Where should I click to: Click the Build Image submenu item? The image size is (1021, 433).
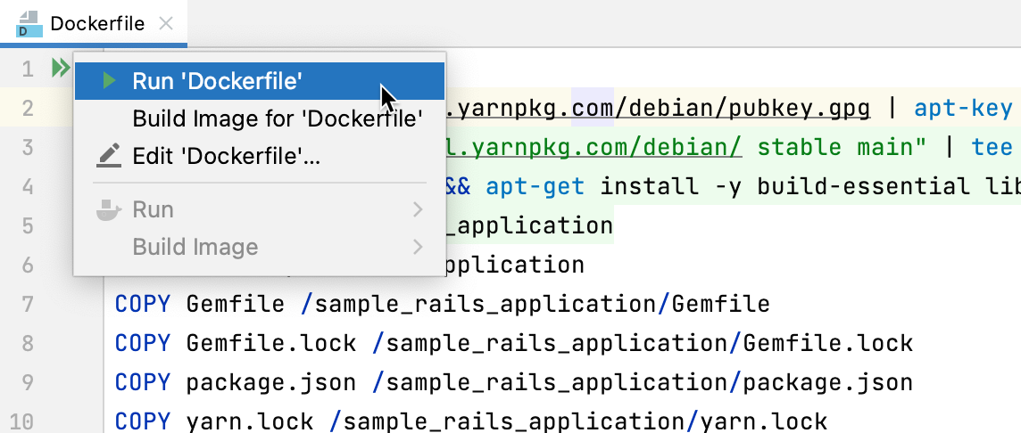click(x=195, y=248)
